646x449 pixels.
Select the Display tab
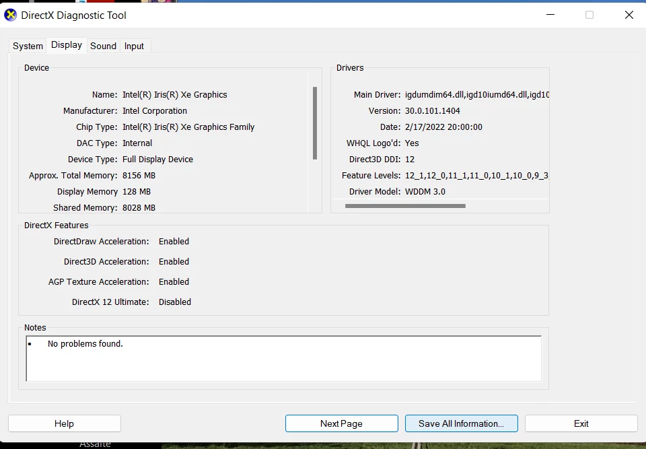[x=67, y=45]
